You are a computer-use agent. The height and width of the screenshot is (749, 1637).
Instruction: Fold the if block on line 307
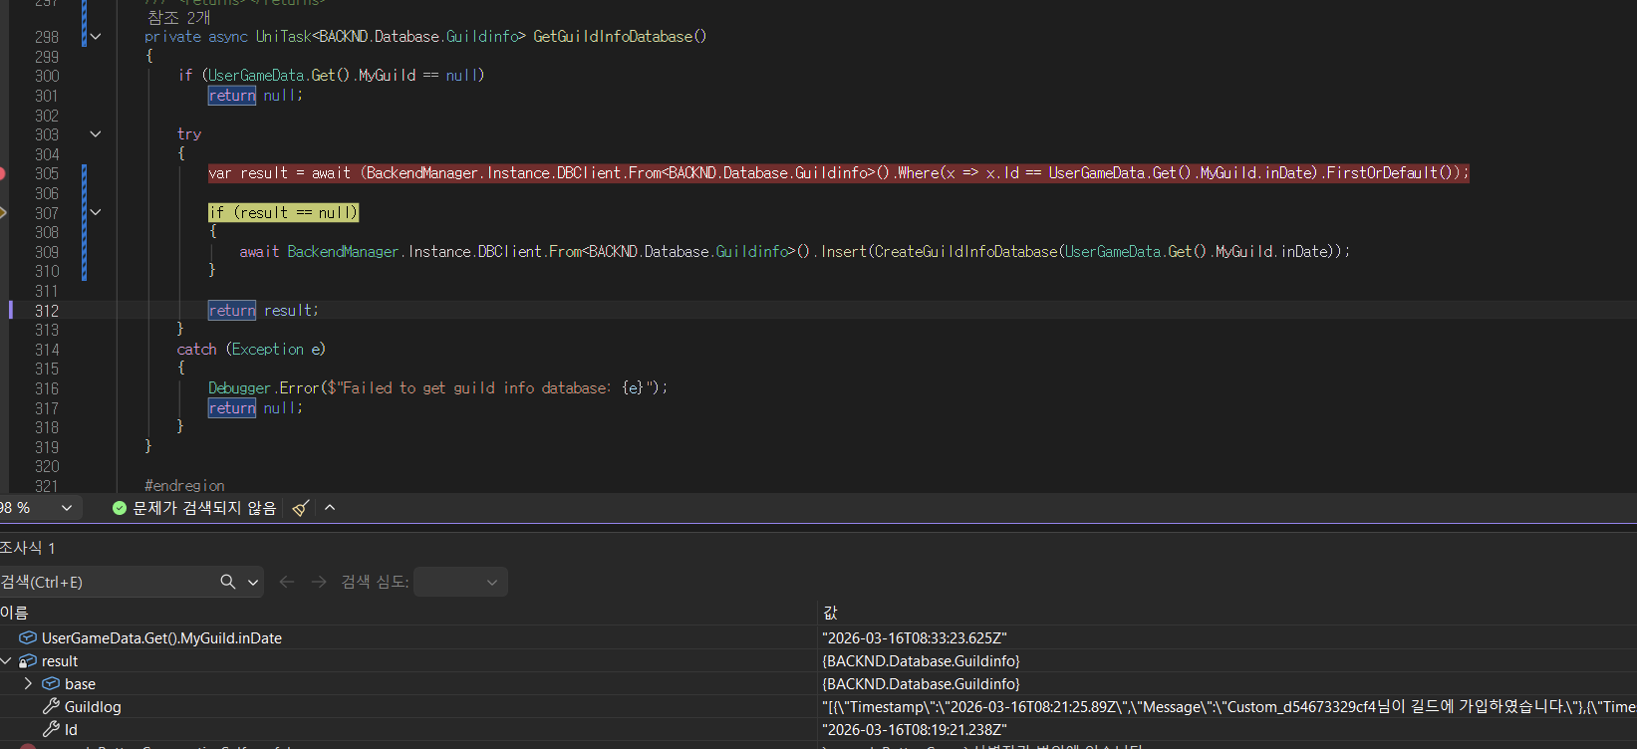pos(96,212)
